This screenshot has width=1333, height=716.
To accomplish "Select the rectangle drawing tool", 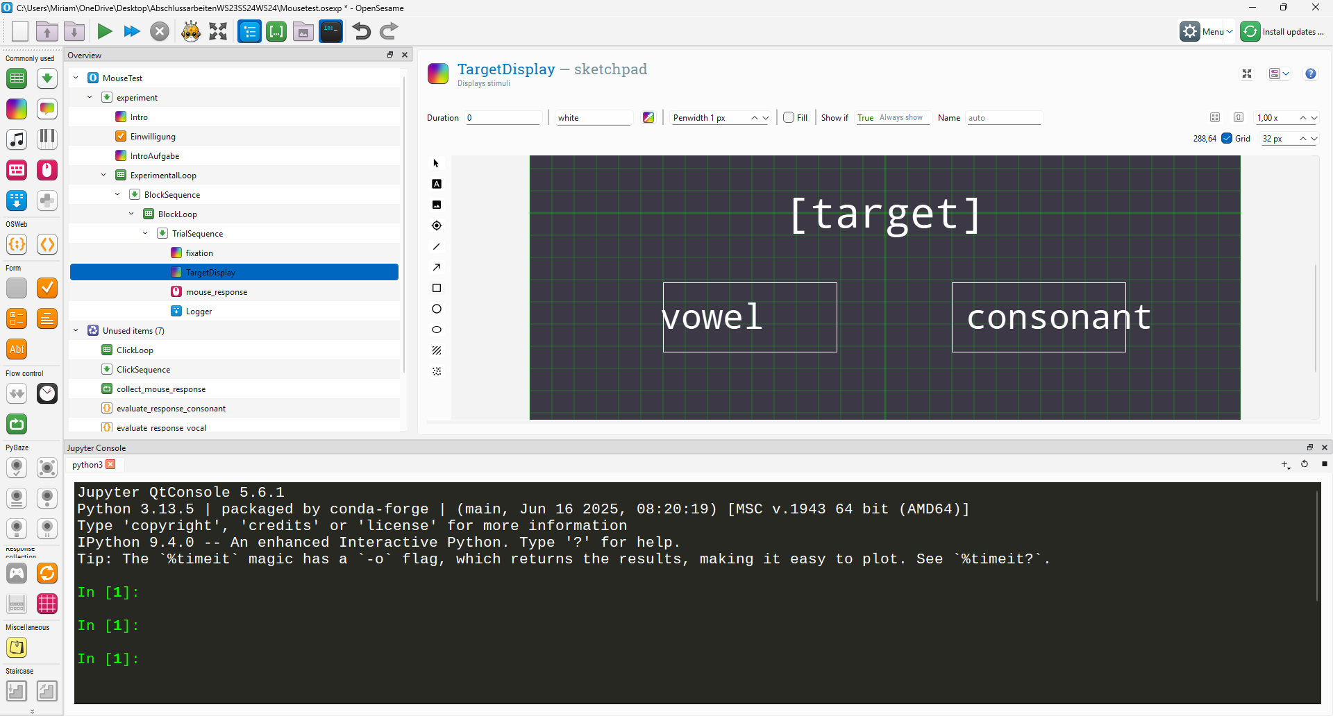I will click(437, 288).
